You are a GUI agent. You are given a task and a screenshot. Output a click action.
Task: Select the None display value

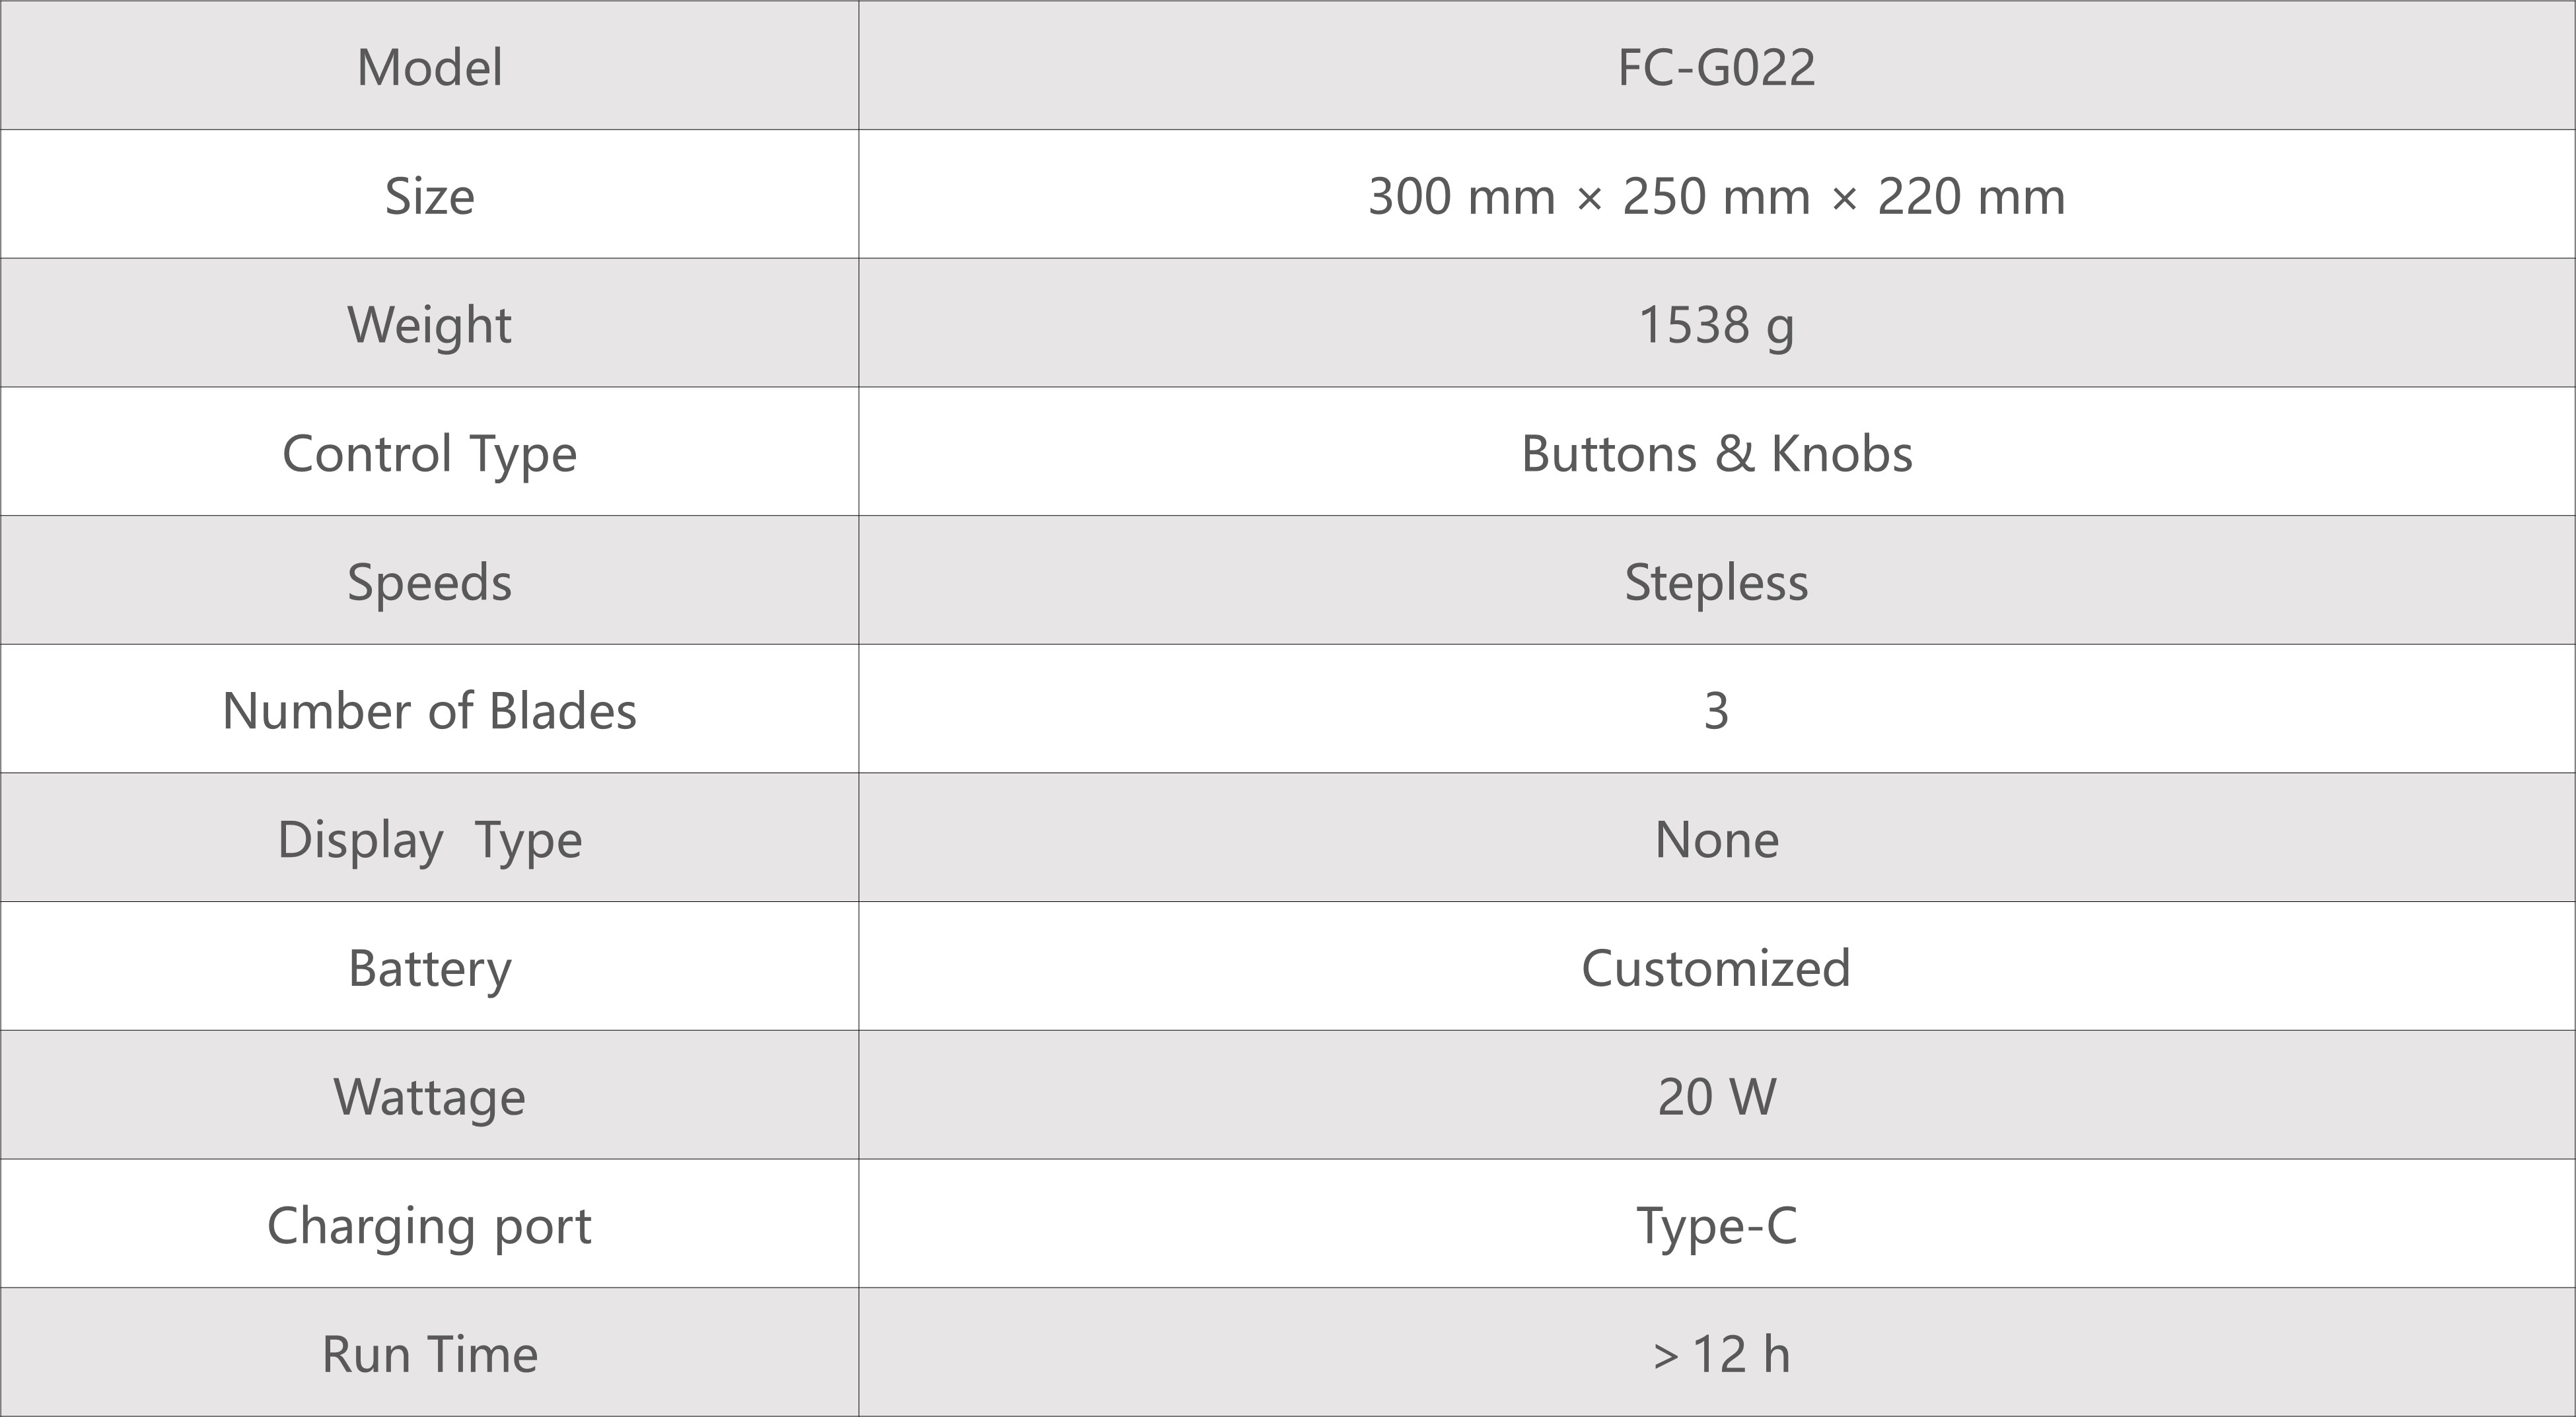[x=1716, y=840]
